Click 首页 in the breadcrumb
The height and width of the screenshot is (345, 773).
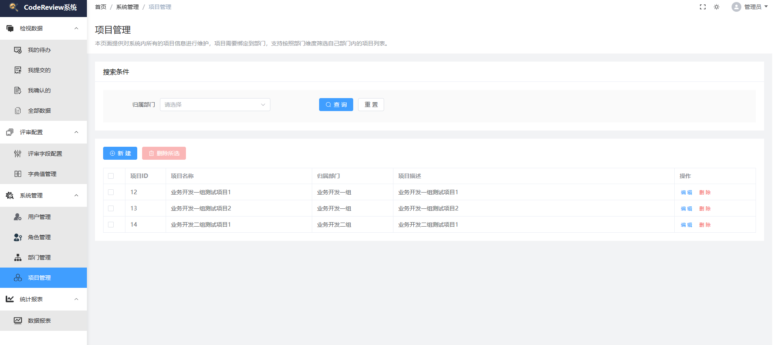click(101, 7)
